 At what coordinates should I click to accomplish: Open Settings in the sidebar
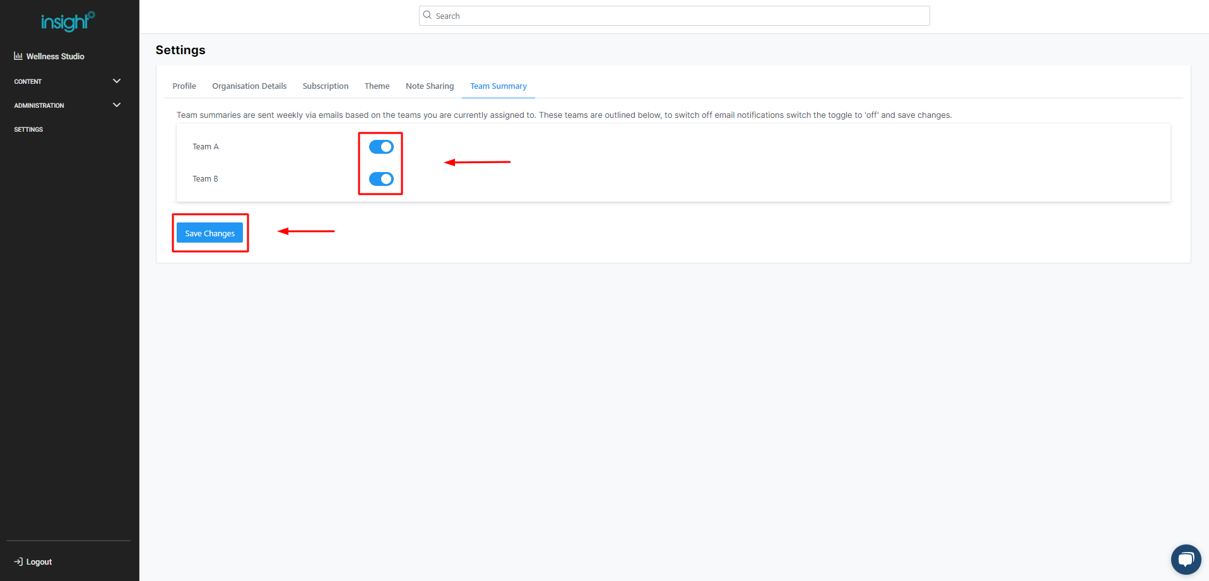click(x=28, y=129)
